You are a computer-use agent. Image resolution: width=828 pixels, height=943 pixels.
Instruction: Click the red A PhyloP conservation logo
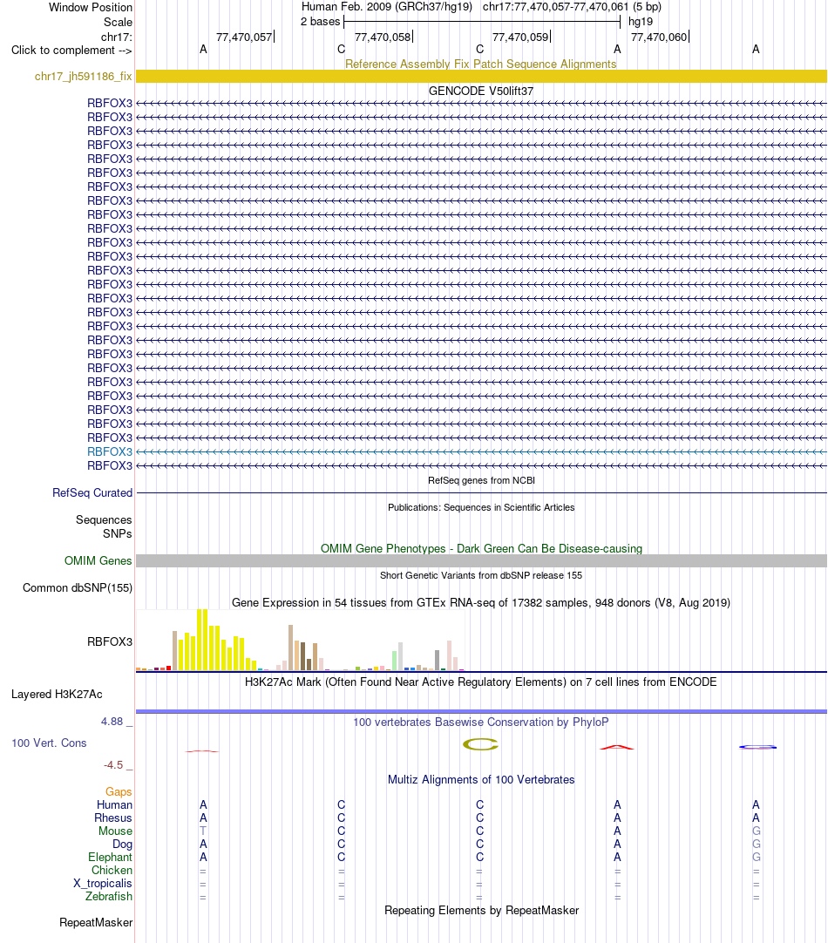click(x=617, y=747)
